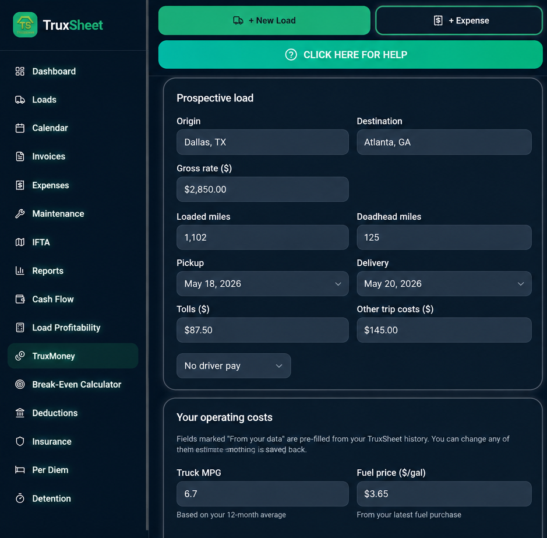This screenshot has height=538, width=547.
Task: Open the Delivery date dropdown
Action: (444, 284)
